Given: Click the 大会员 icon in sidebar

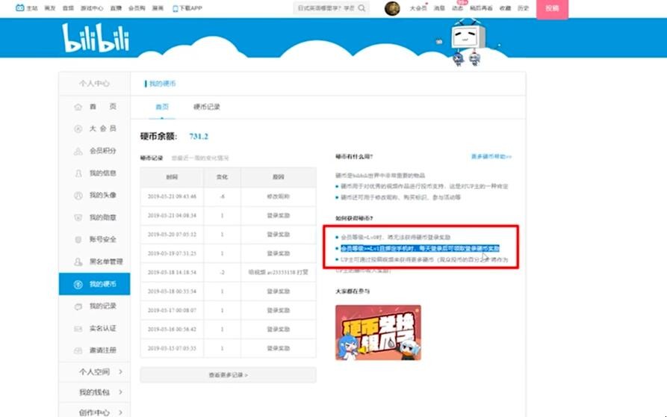Looking at the screenshot, I should [78, 129].
